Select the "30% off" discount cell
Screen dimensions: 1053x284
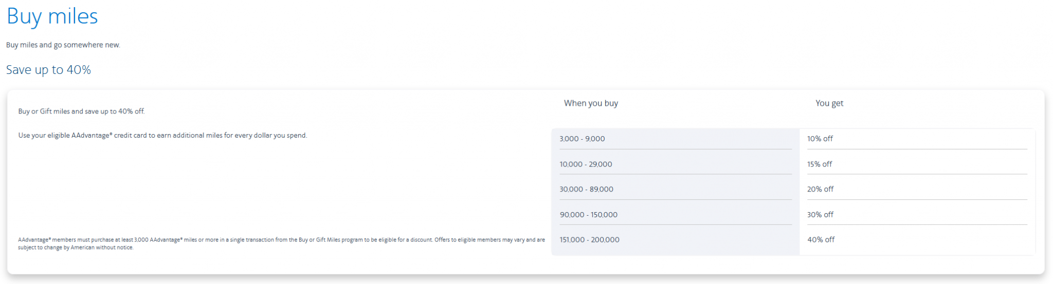[820, 215]
